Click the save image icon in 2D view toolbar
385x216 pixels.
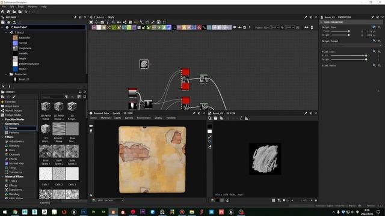point(215,118)
